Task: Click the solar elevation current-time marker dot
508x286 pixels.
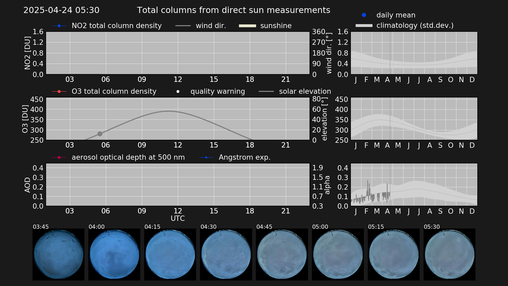Action: click(x=100, y=134)
